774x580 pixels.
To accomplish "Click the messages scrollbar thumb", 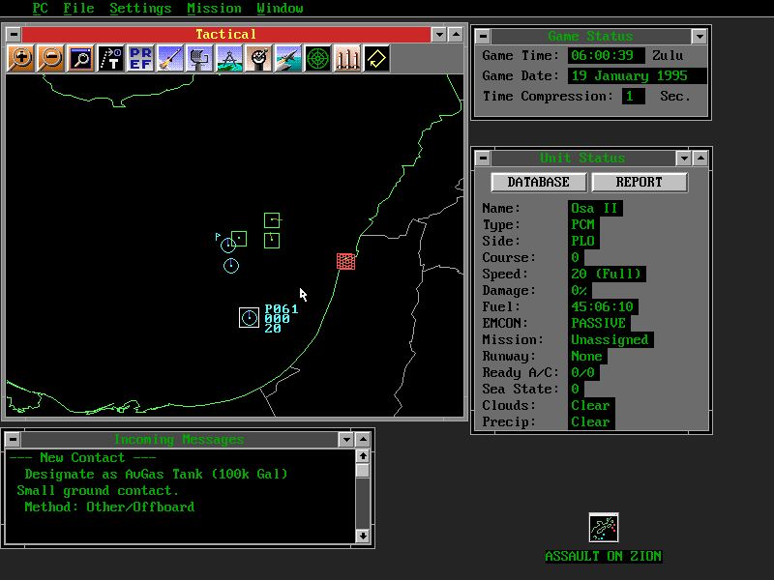I will click(x=363, y=471).
